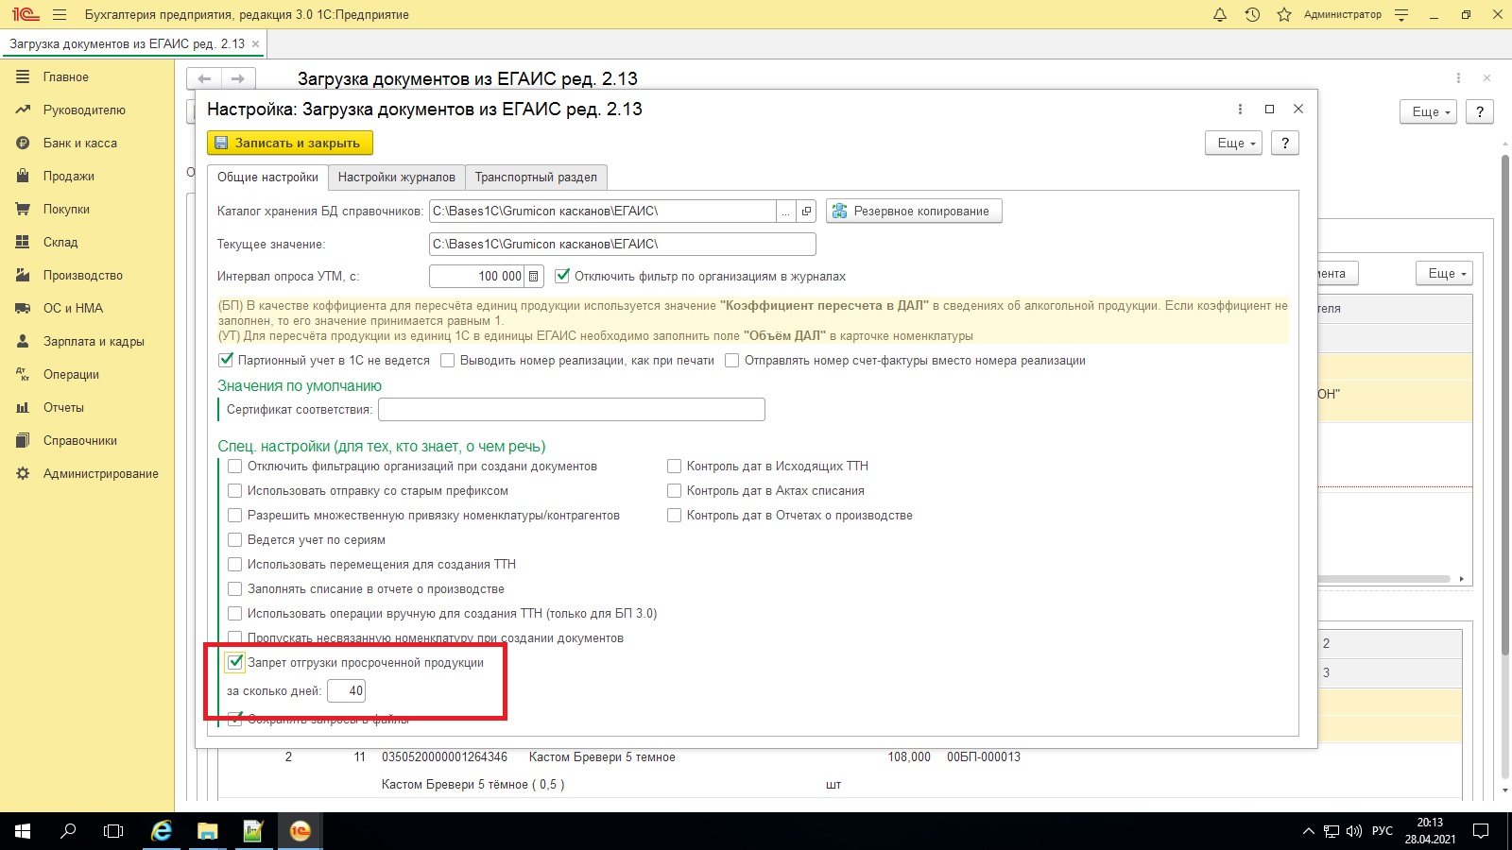
Task: Open the dialog's three-dot options menu
Action: (1240, 109)
